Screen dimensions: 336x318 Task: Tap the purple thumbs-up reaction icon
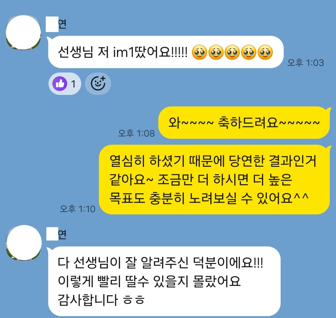point(60,84)
